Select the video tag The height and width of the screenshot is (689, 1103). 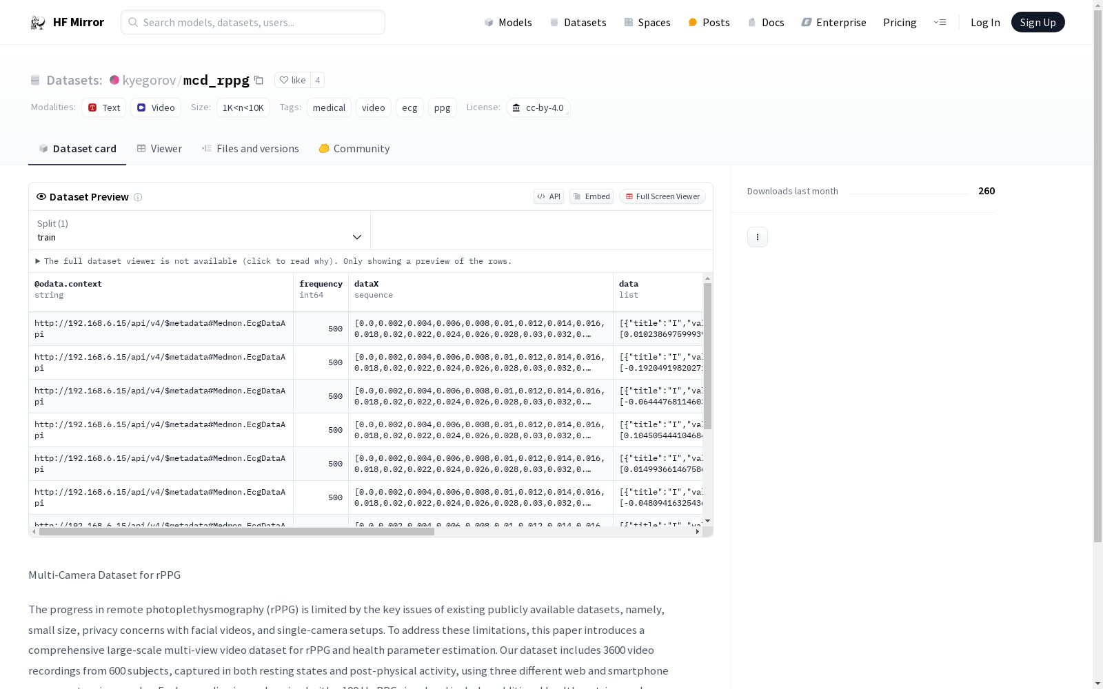374,107
